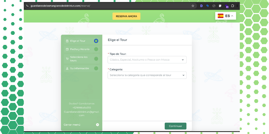Click the circular compass extension icon
The height and width of the screenshot is (134, 269).
point(214,6)
